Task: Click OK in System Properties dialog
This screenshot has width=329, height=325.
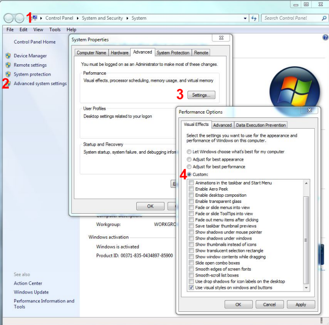Action: (x=150, y=206)
